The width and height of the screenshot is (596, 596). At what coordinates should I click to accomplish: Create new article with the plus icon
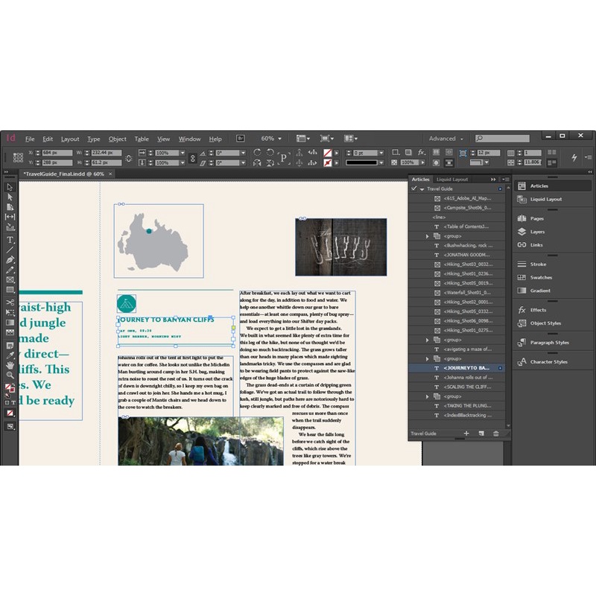coord(466,434)
